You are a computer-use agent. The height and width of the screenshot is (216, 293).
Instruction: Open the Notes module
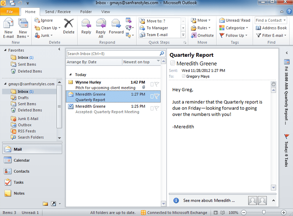click(x=32, y=193)
